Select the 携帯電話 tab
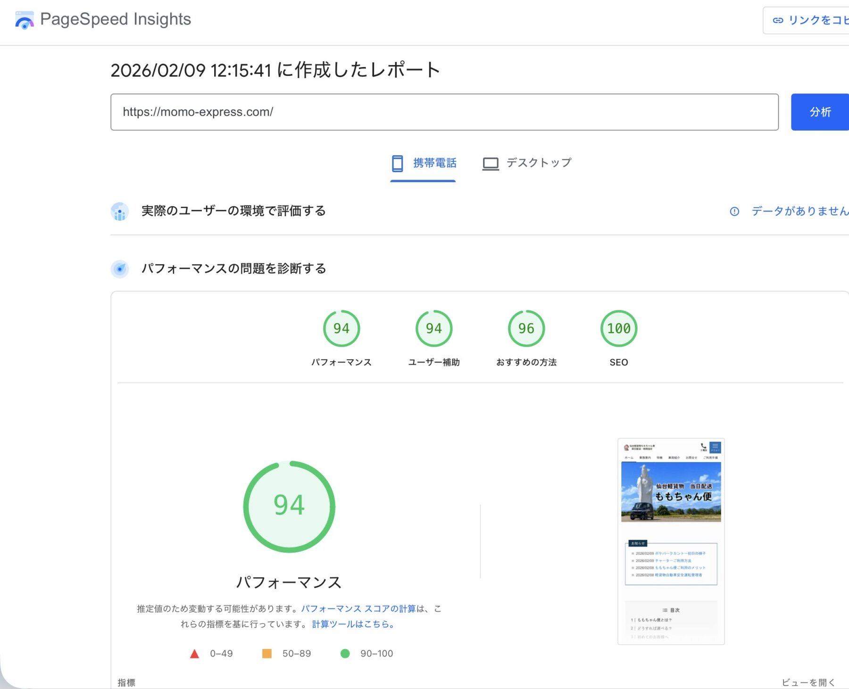 [423, 163]
